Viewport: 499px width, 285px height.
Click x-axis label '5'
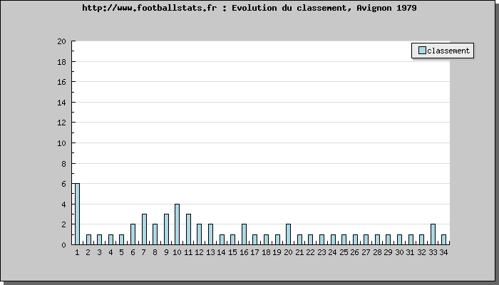click(x=121, y=252)
